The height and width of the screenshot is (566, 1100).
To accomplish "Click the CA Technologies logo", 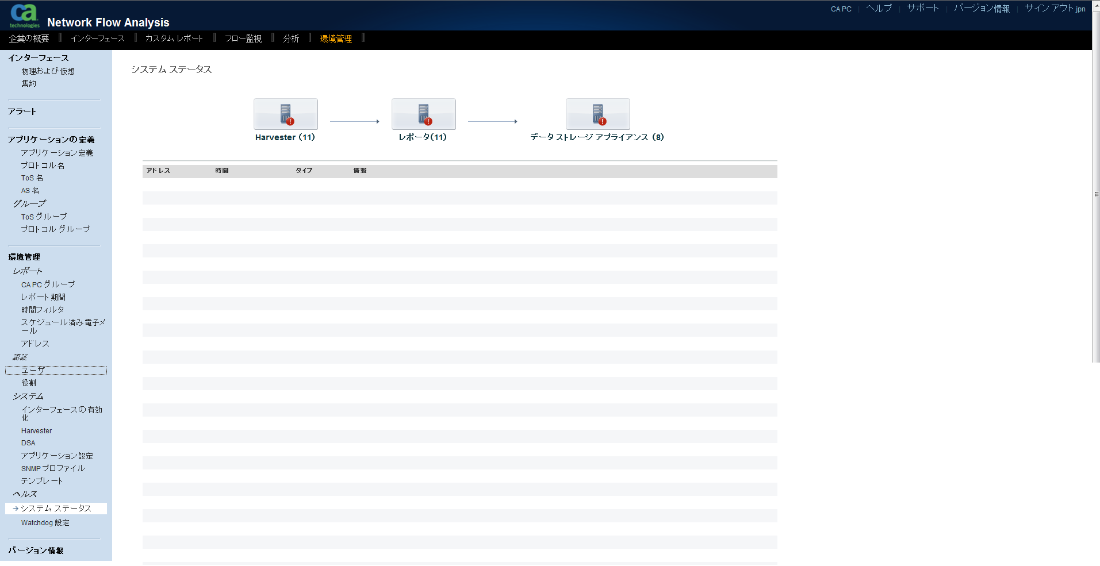I will click(25, 16).
